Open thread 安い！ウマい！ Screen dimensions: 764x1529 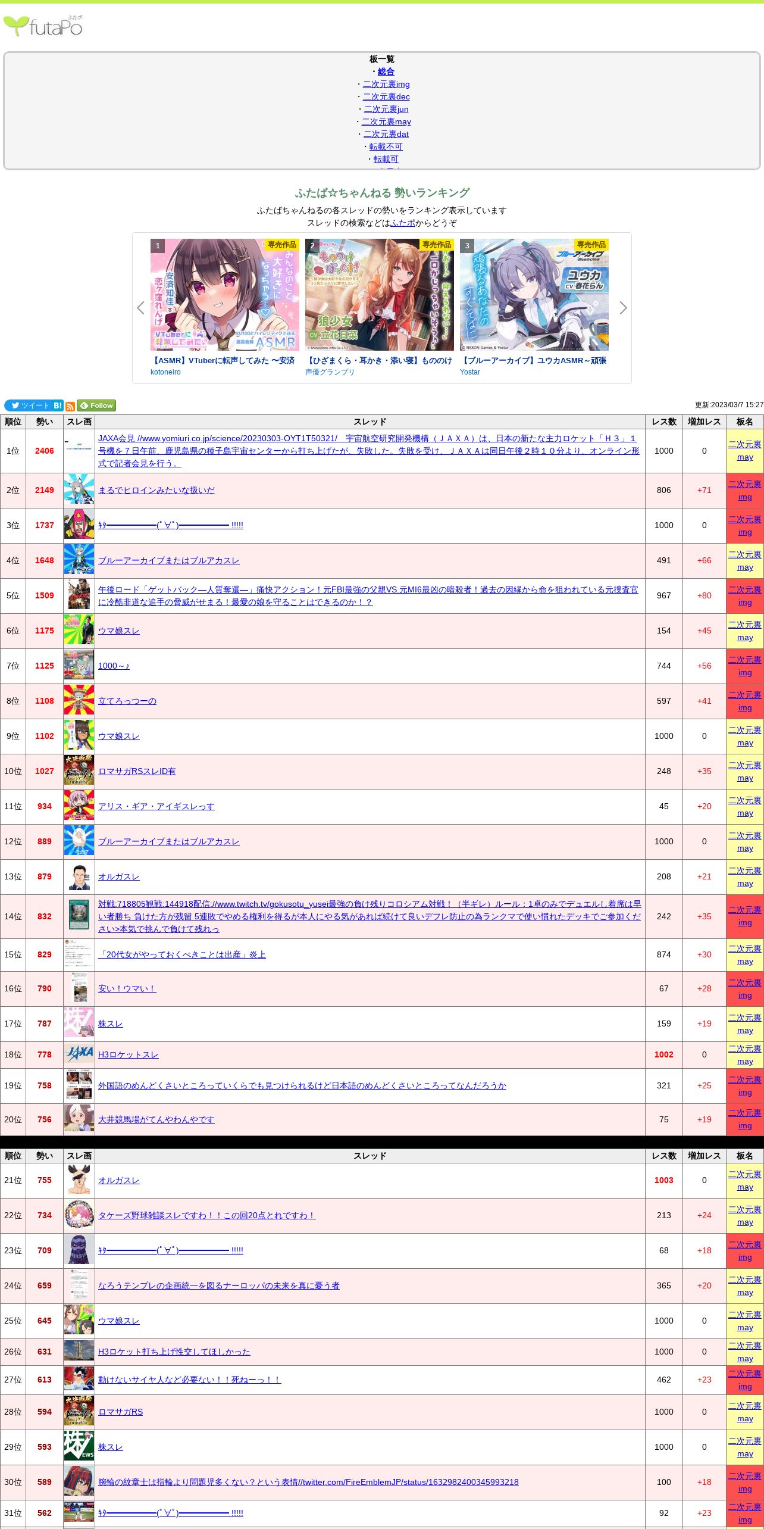pyautogui.click(x=127, y=988)
